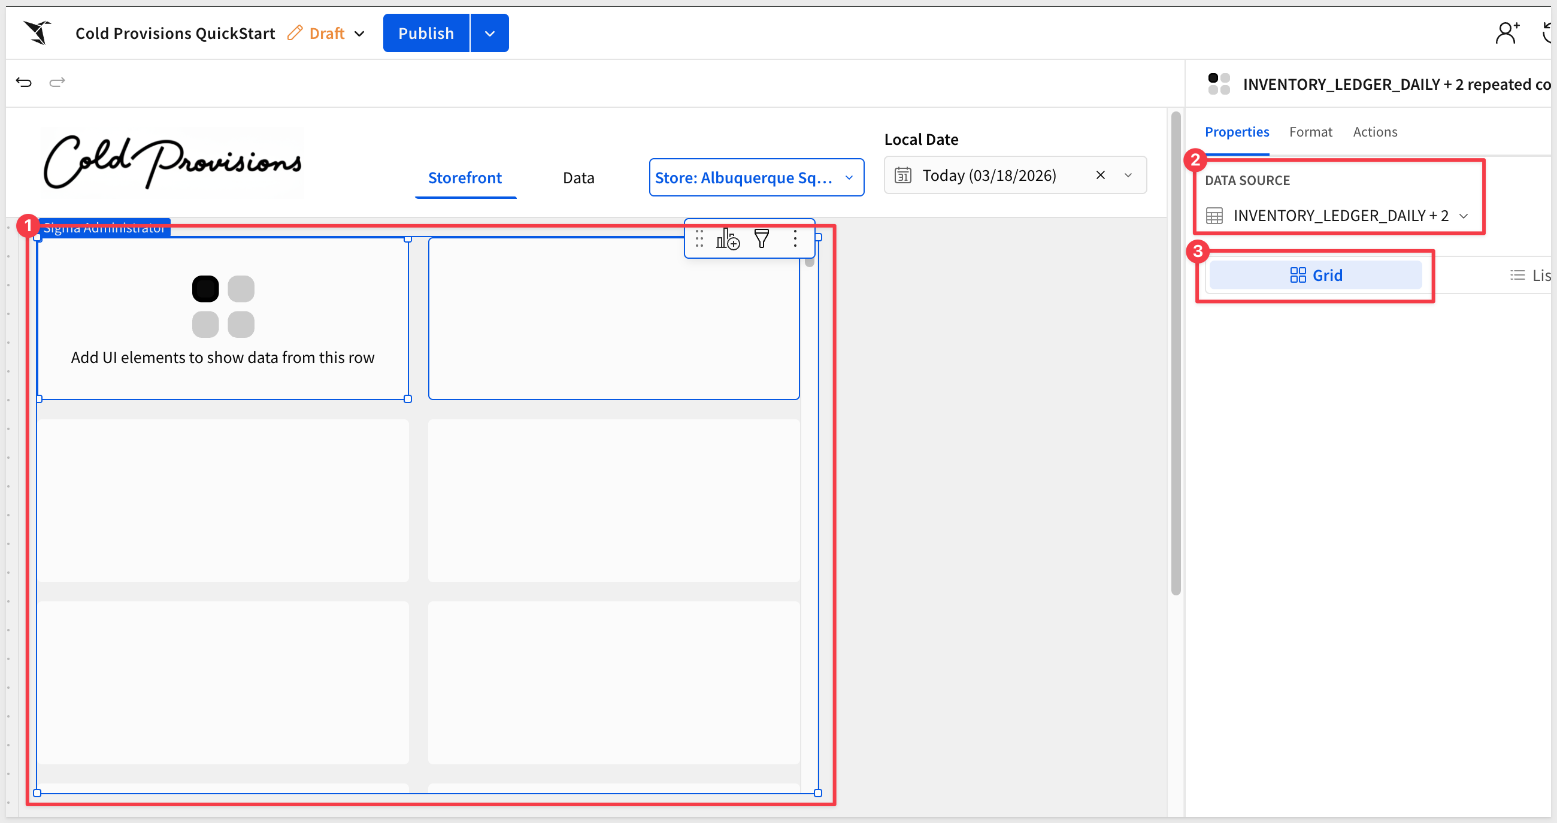Clear the Local Date value with X
This screenshot has width=1557, height=823.
[x=1100, y=176]
